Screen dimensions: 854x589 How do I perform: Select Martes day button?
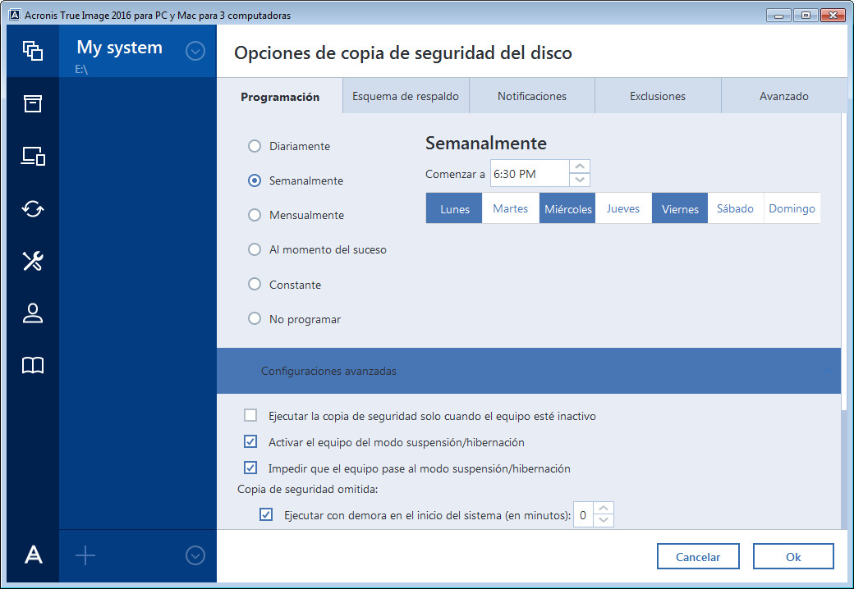(510, 208)
